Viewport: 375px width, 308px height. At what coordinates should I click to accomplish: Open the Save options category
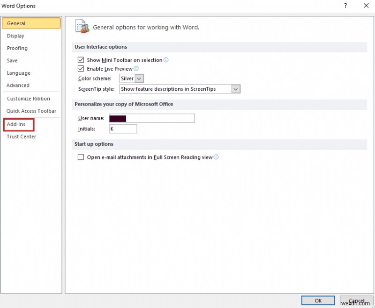[x=12, y=61]
